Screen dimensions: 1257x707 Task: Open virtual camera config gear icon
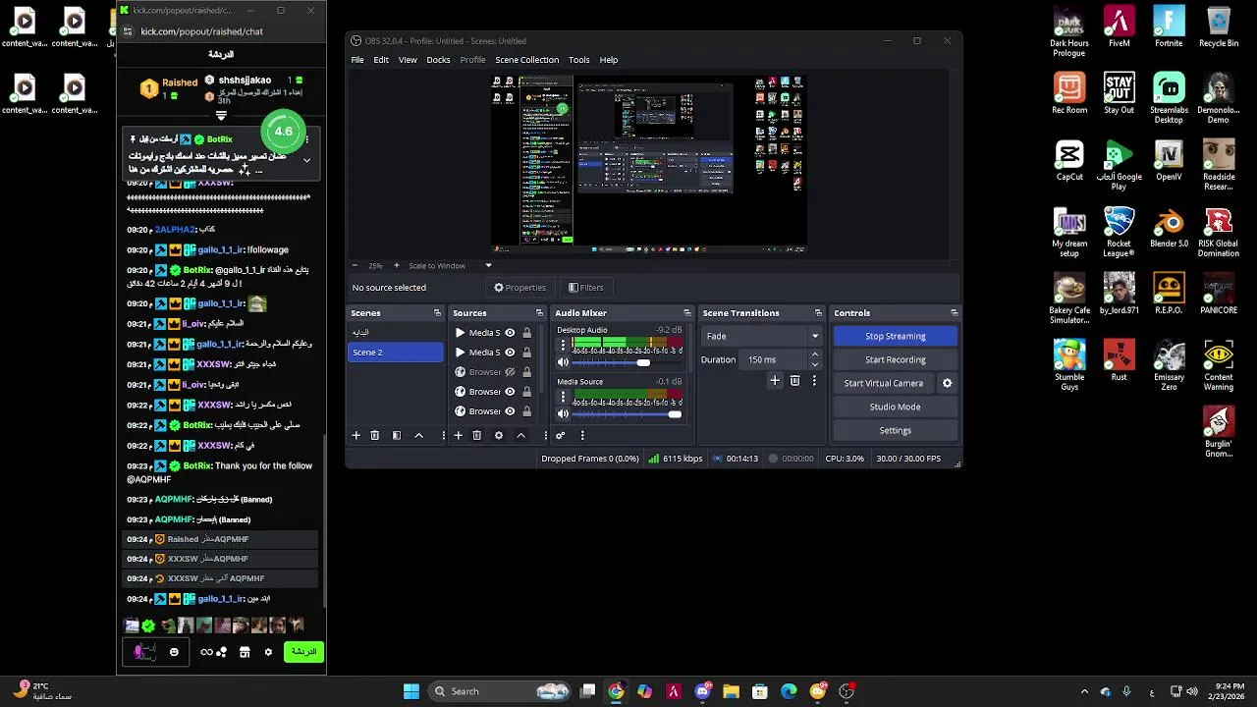[x=947, y=383]
